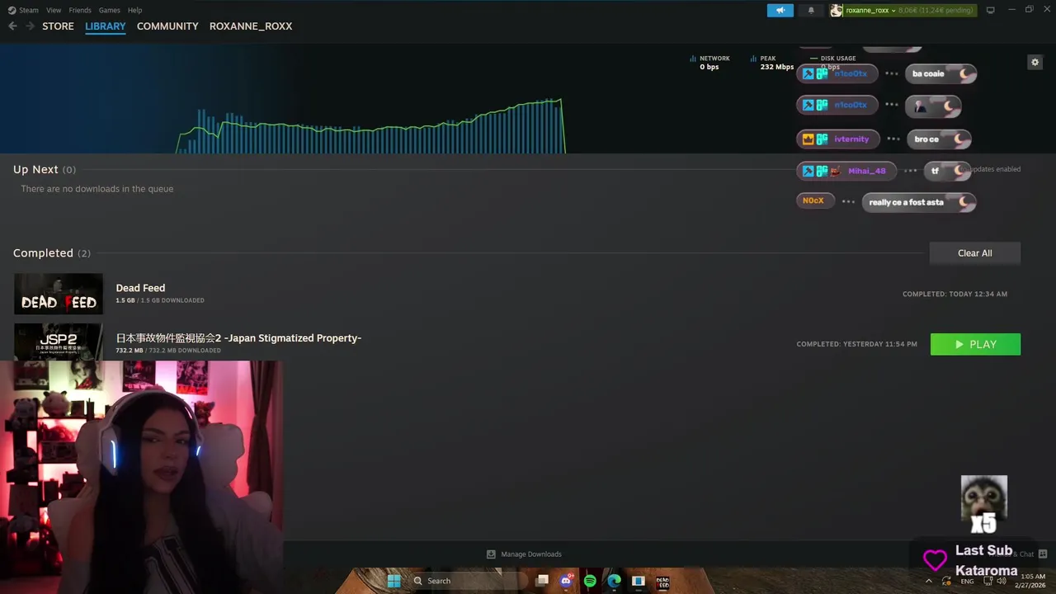
Task: Open Task View on the taskbar
Action: (x=542, y=581)
